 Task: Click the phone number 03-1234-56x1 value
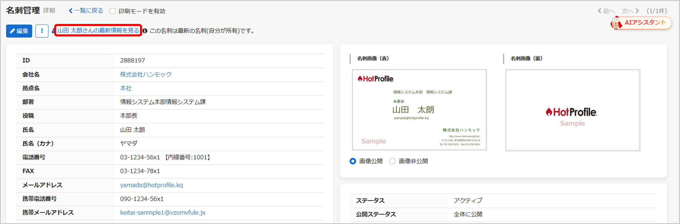(x=140, y=157)
